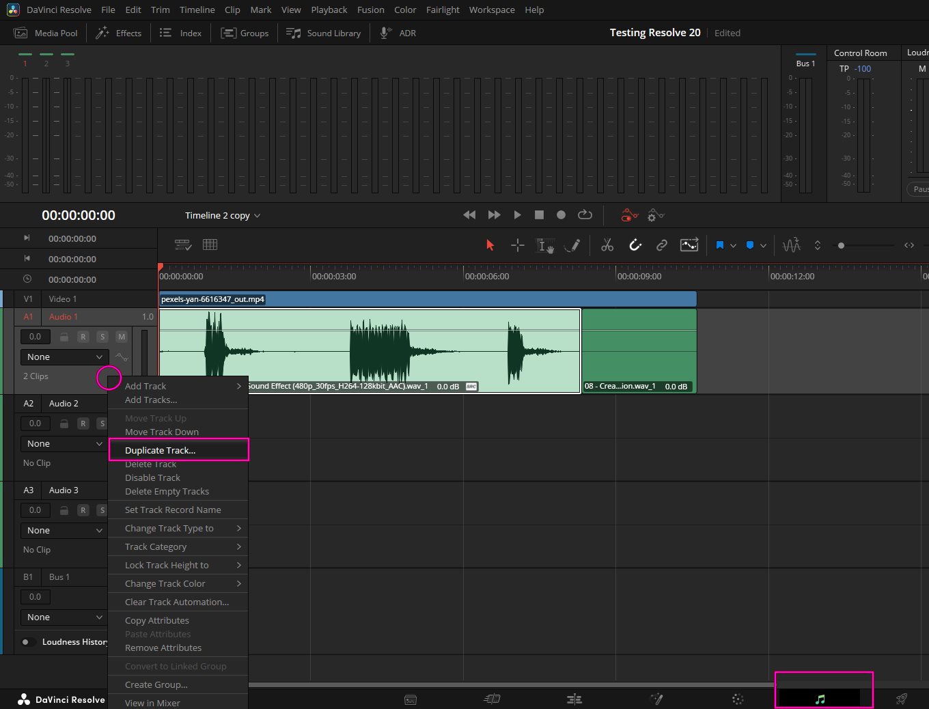Open the Timeline 2 copy dropdown
929x709 pixels.
tap(223, 215)
